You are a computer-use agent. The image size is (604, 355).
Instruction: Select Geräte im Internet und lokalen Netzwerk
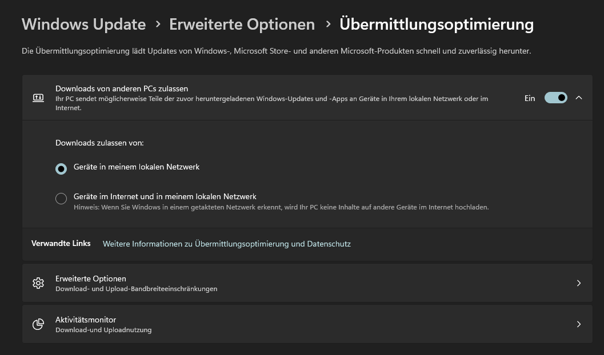(x=61, y=199)
